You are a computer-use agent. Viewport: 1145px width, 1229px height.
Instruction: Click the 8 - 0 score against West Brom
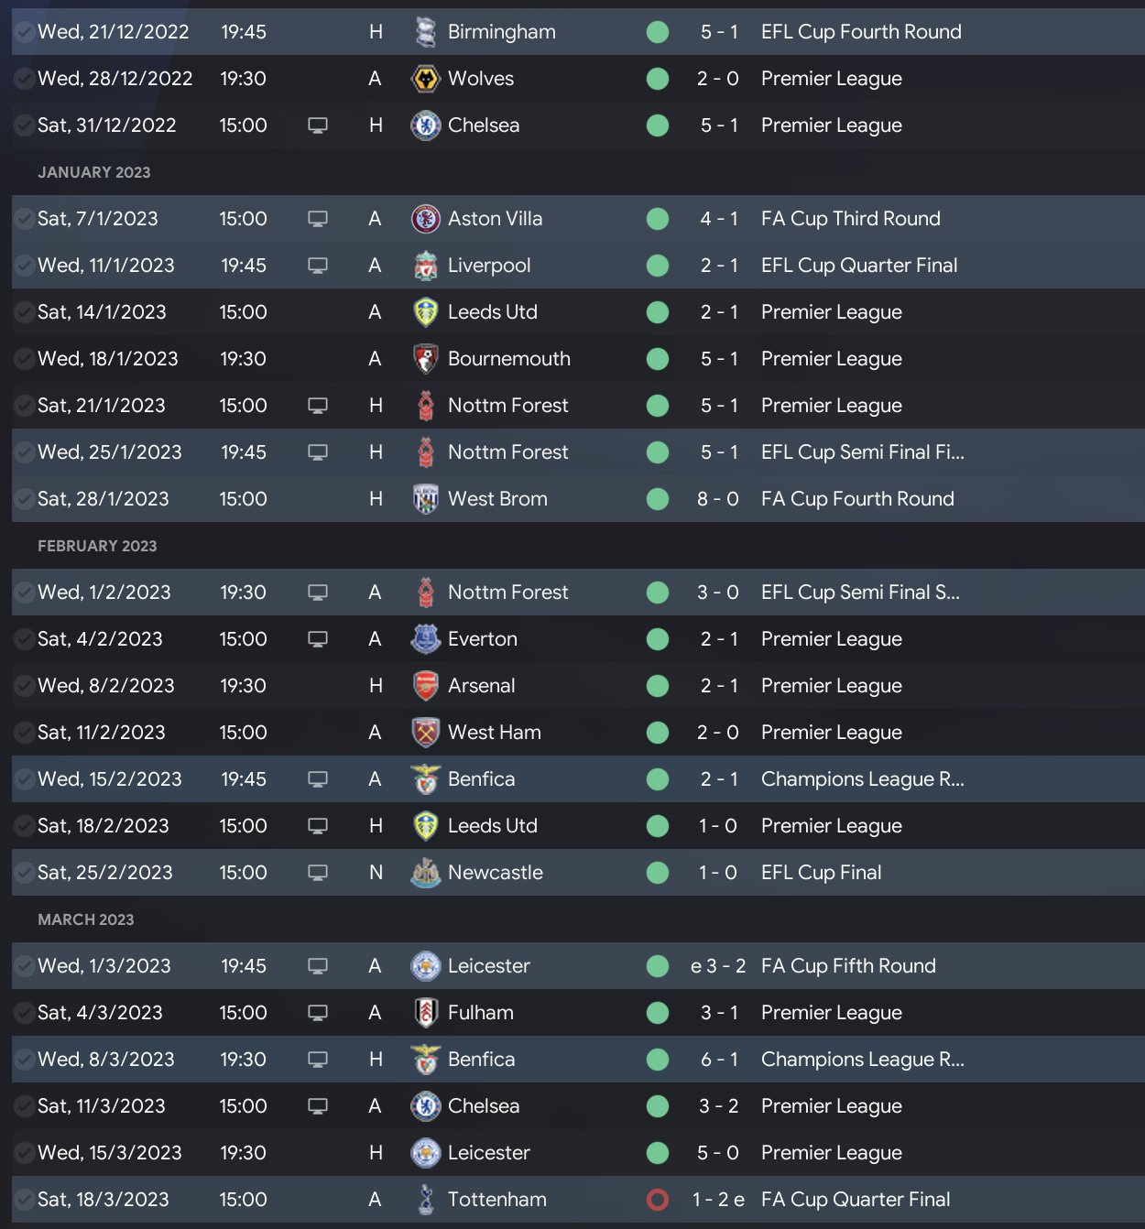717,499
